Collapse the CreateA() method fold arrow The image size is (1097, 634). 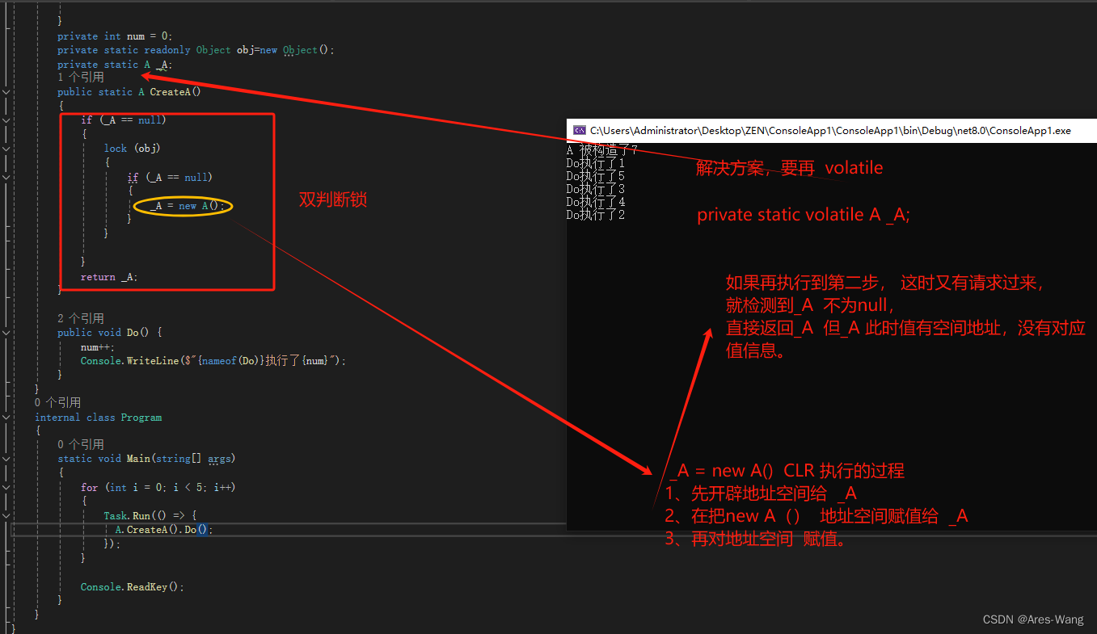point(6,92)
